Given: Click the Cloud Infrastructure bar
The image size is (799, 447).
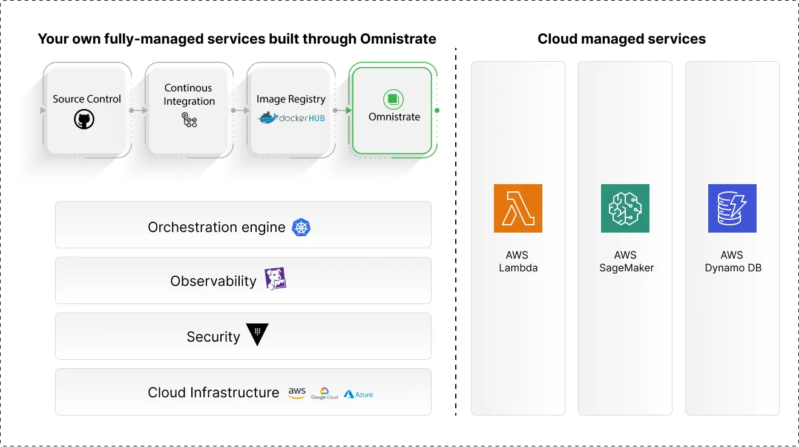Looking at the screenshot, I should 243,392.
